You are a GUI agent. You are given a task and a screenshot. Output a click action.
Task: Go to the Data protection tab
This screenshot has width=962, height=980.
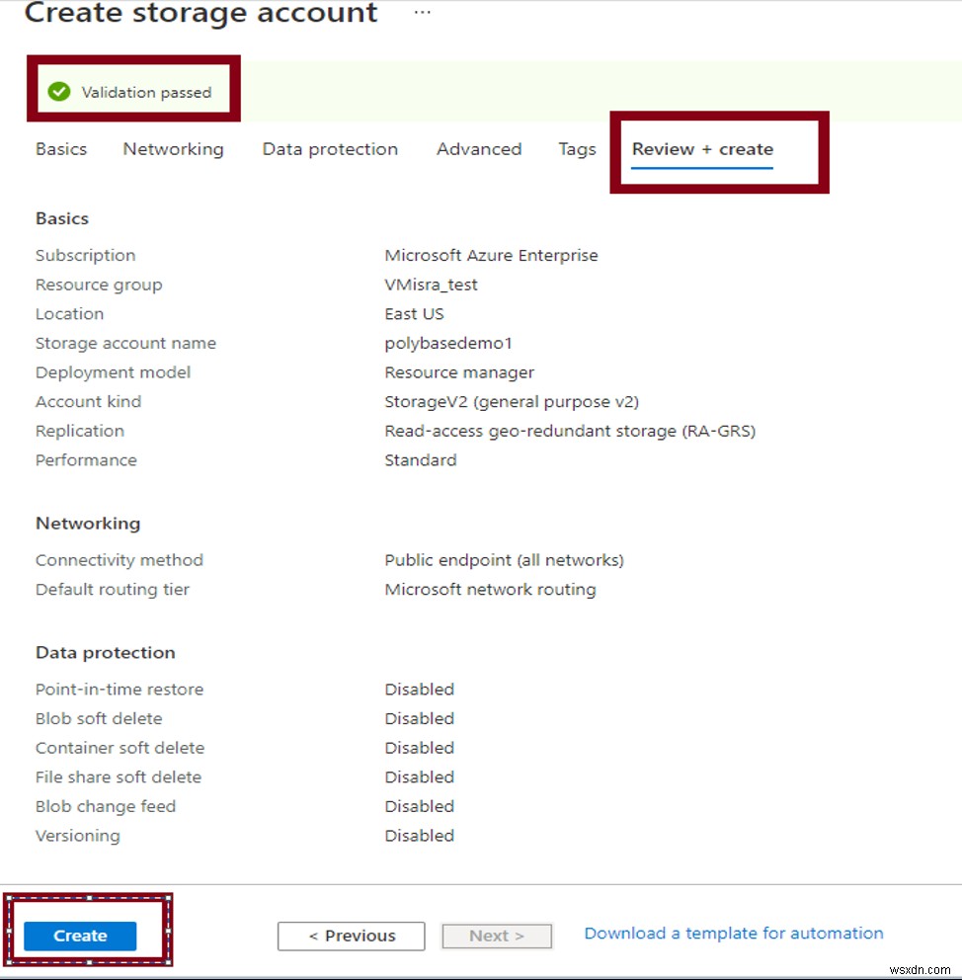coord(330,149)
